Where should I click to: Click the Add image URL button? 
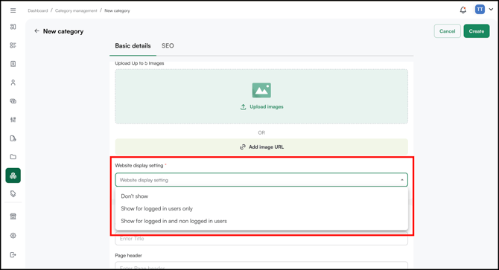(x=261, y=147)
